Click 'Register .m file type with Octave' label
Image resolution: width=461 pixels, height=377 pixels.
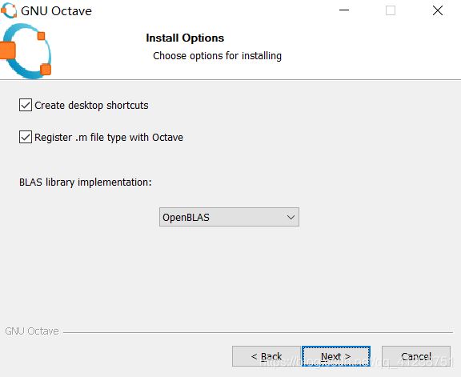(109, 138)
